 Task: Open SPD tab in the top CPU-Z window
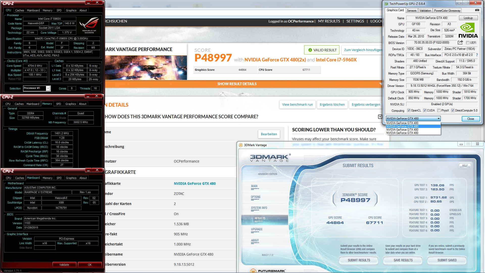[x=59, y=10]
